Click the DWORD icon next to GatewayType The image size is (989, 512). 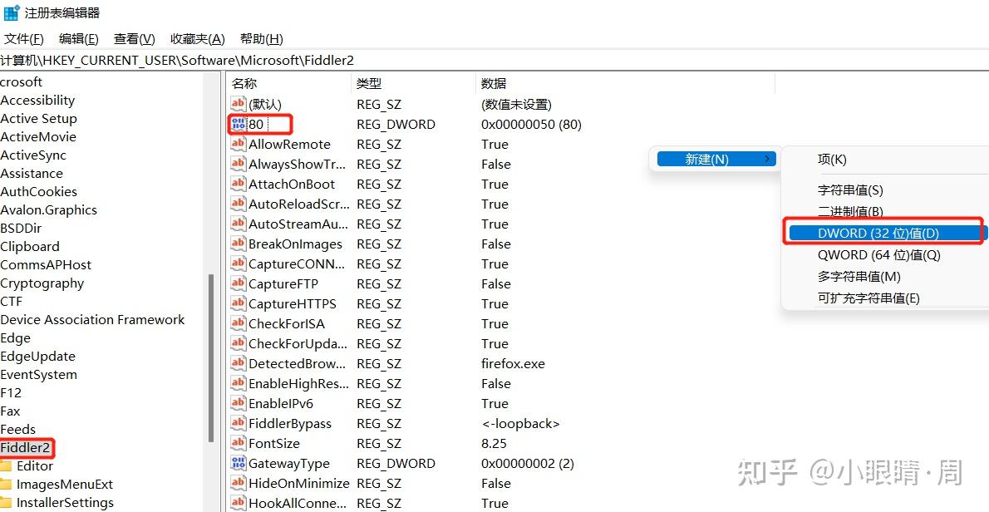click(238, 463)
